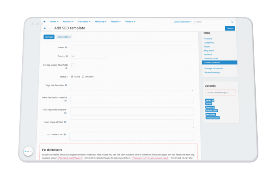
Task: Open Pages in the side Menu
Action: tap(207, 47)
